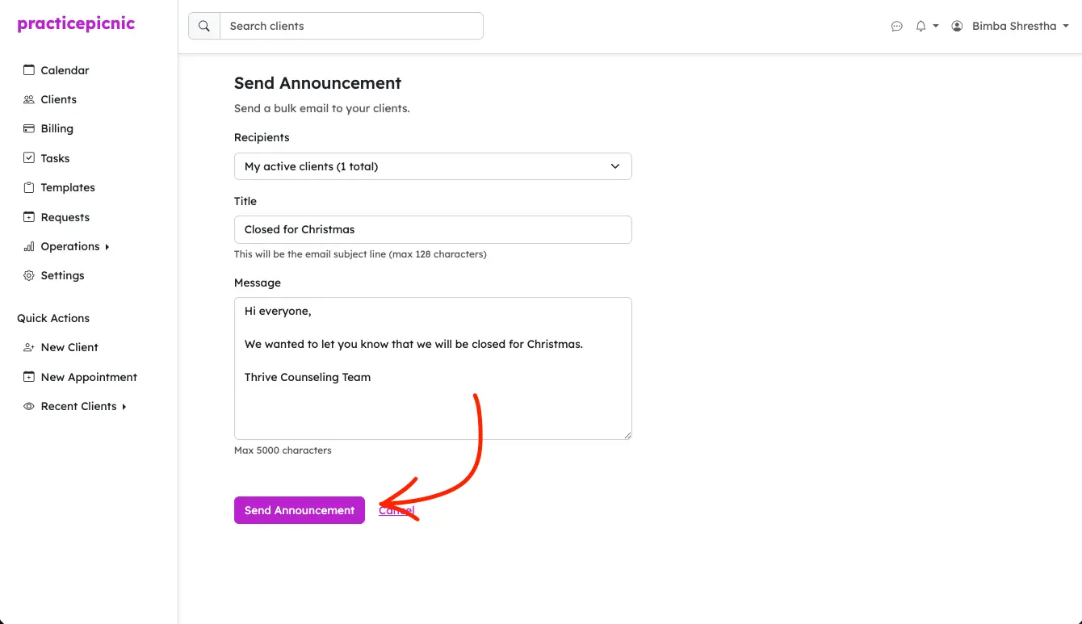Click the New Client person icon

29,347
